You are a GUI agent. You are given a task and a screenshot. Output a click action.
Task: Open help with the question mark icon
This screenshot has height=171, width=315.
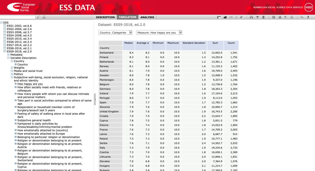point(308,17)
